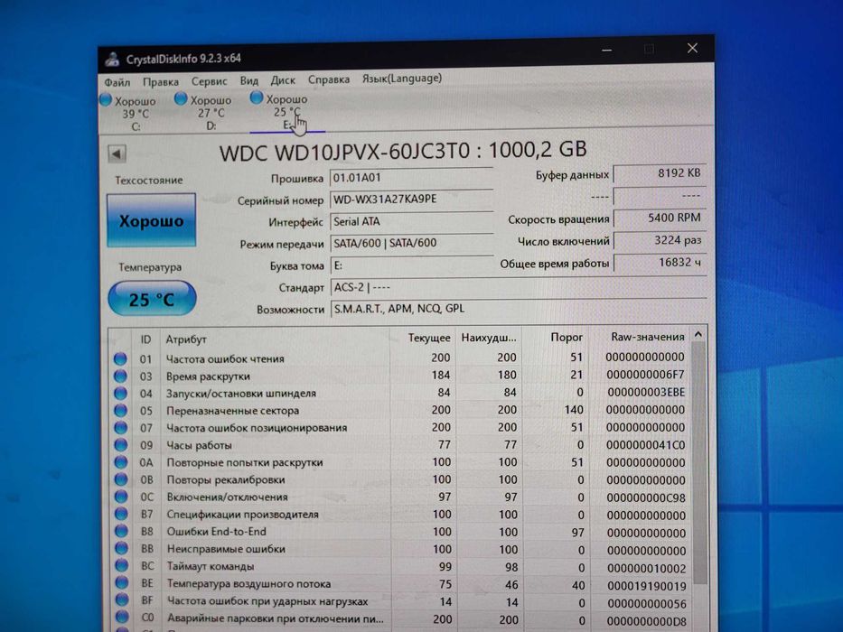This screenshot has height=632, width=843.
Task: Click the transfer mode field SATA/600
Action: 411,244
